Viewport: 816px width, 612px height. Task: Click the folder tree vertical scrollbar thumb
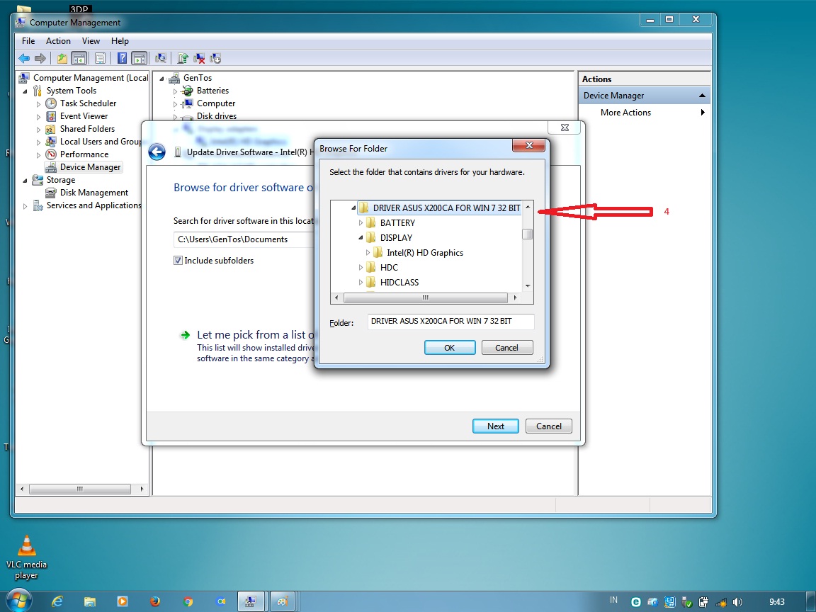pos(528,234)
